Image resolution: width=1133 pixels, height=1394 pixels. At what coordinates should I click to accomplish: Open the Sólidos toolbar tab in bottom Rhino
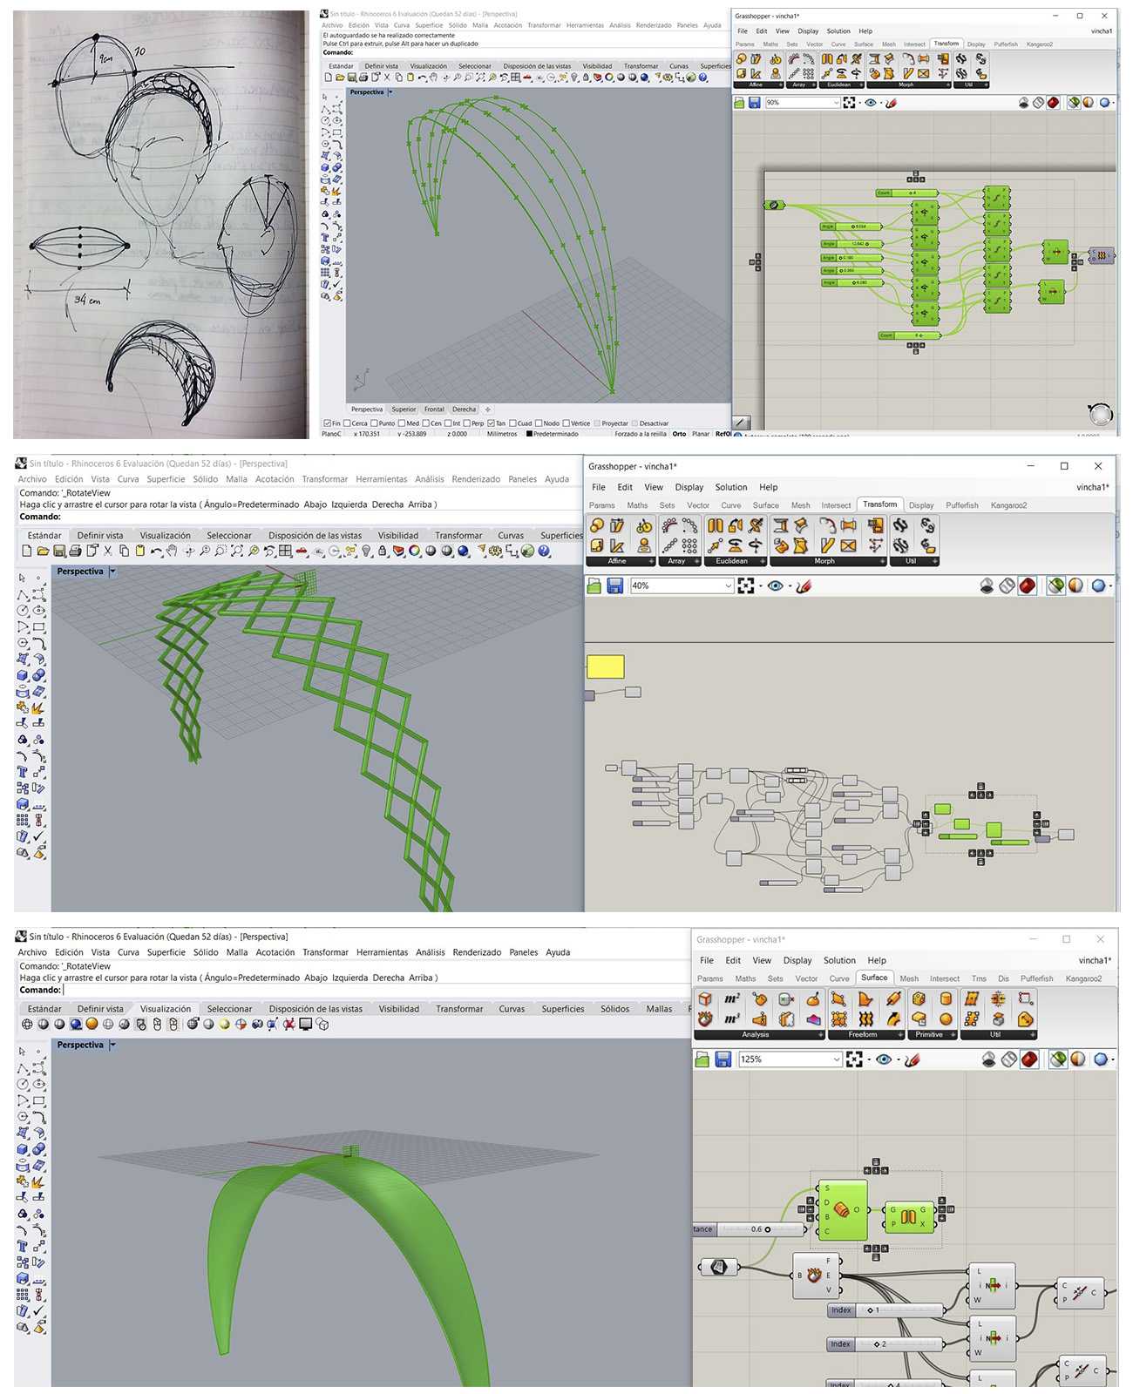pos(614,1009)
